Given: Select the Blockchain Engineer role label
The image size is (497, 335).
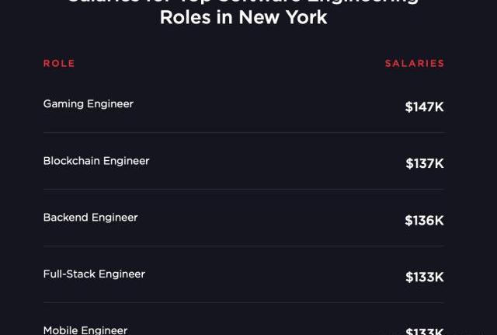Looking at the screenshot, I should coord(96,161).
